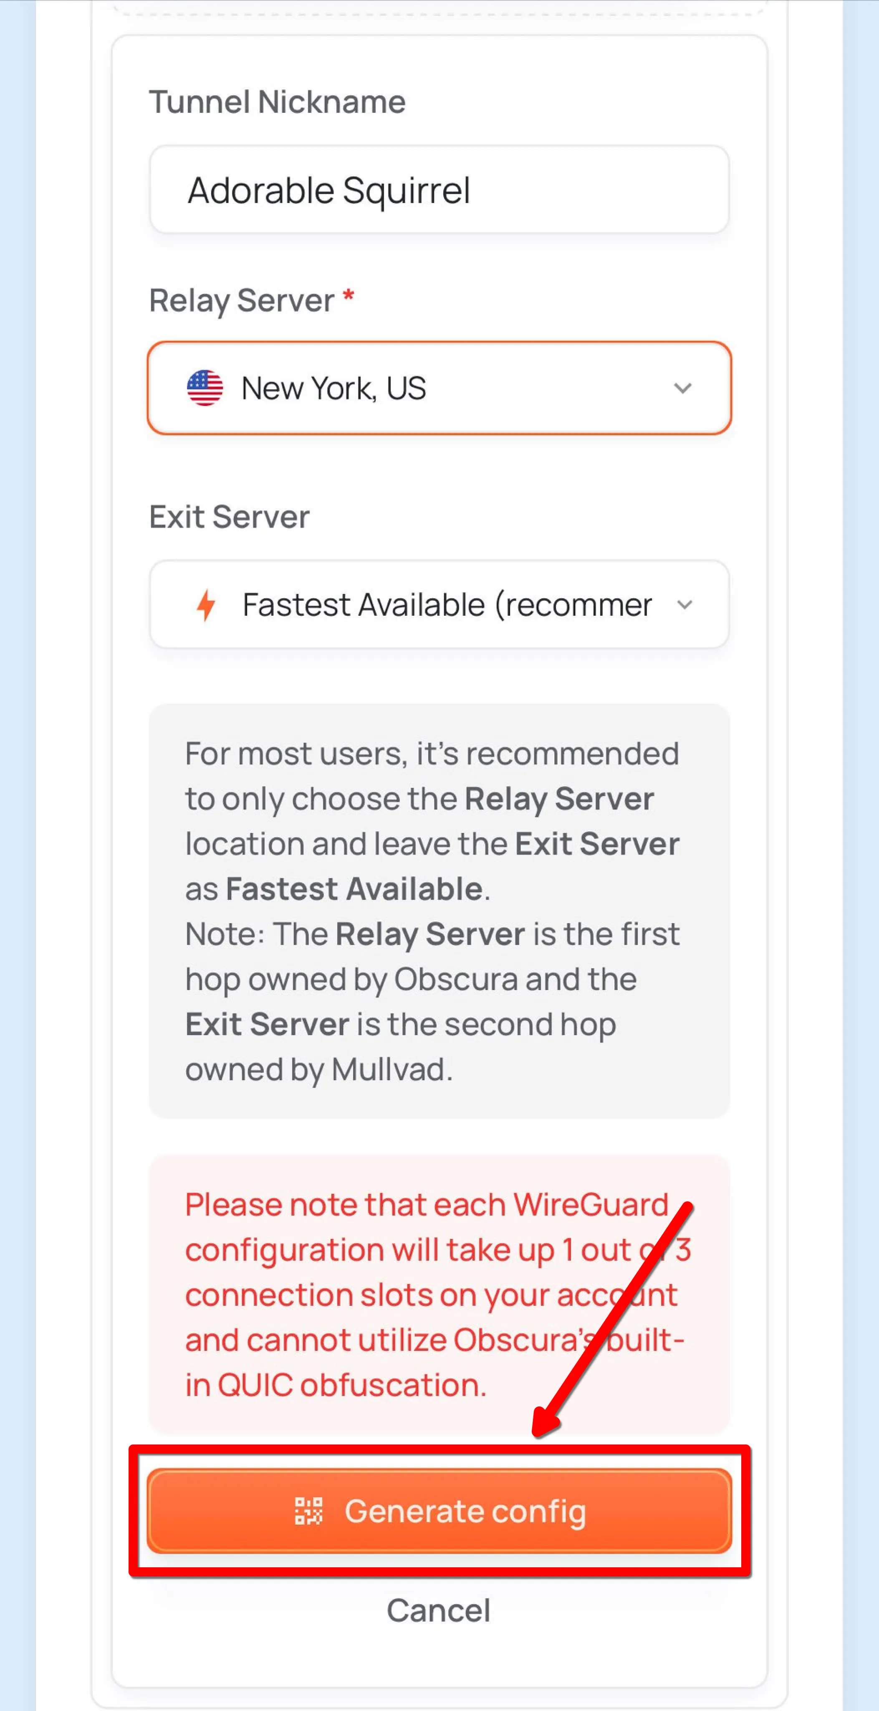Expand Relay Server using its chevron arrow
This screenshot has width=879, height=1711.
tap(682, 388)
